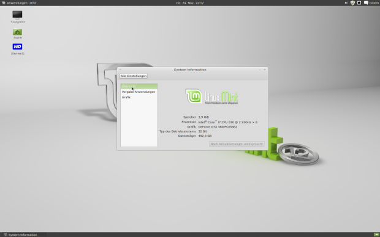Select Übersicht in the sidebar list
Image resolution: width=380 pixels, height=237 pixels.
click(139, 86)
